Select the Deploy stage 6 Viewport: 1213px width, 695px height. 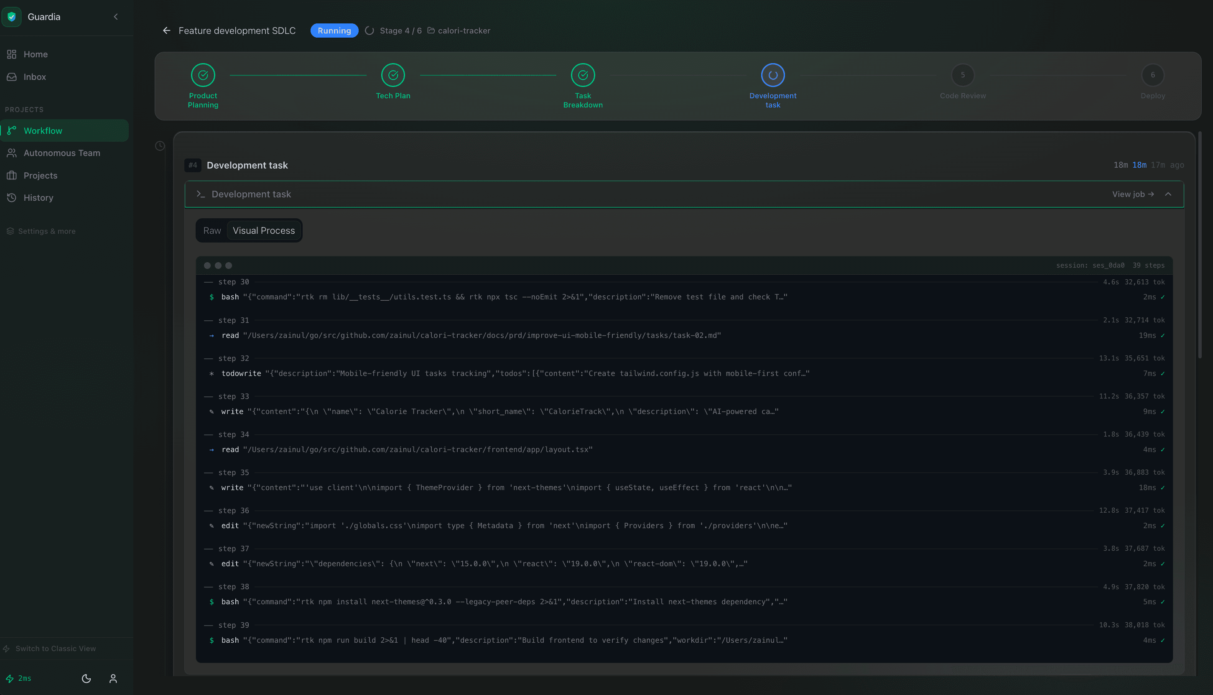[1152, 82]
